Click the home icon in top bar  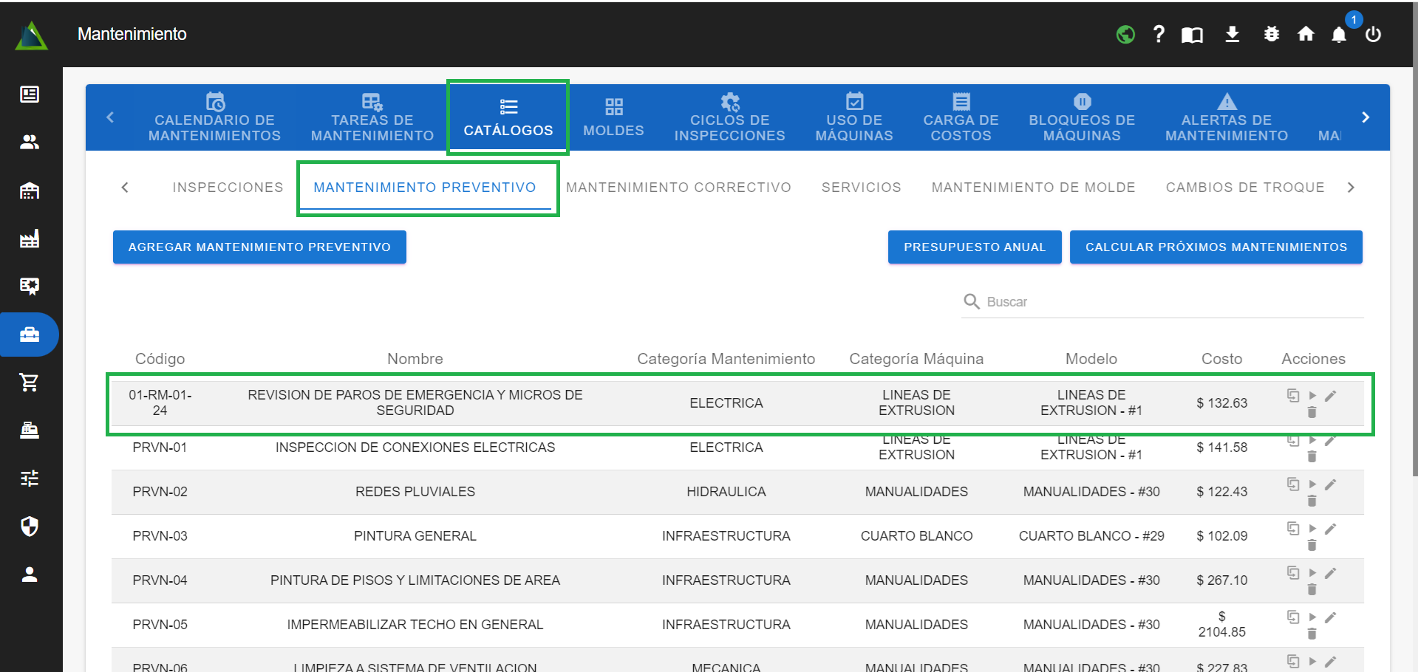coord(1305,35)
